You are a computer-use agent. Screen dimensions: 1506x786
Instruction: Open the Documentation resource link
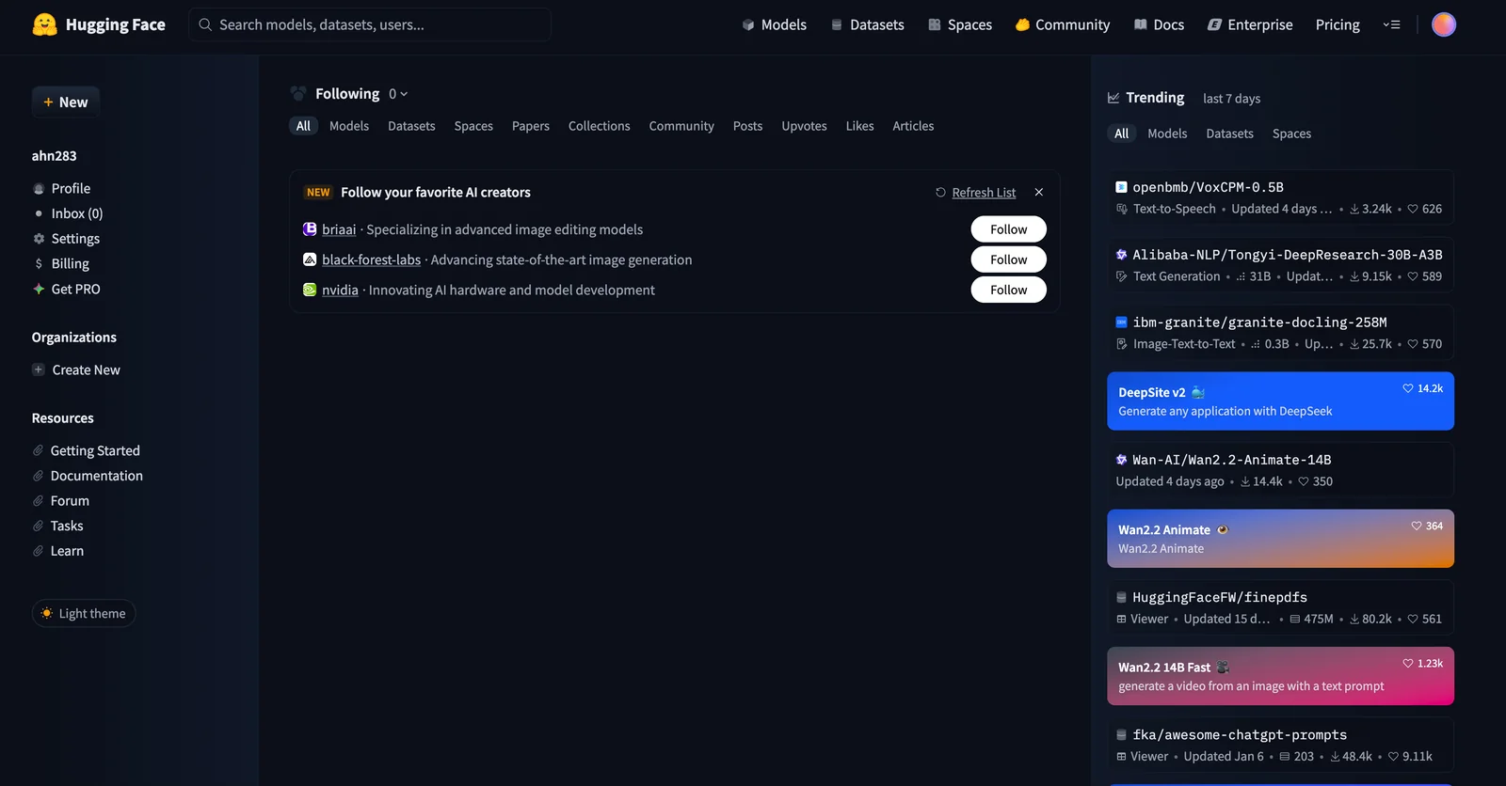pos(96,476)
